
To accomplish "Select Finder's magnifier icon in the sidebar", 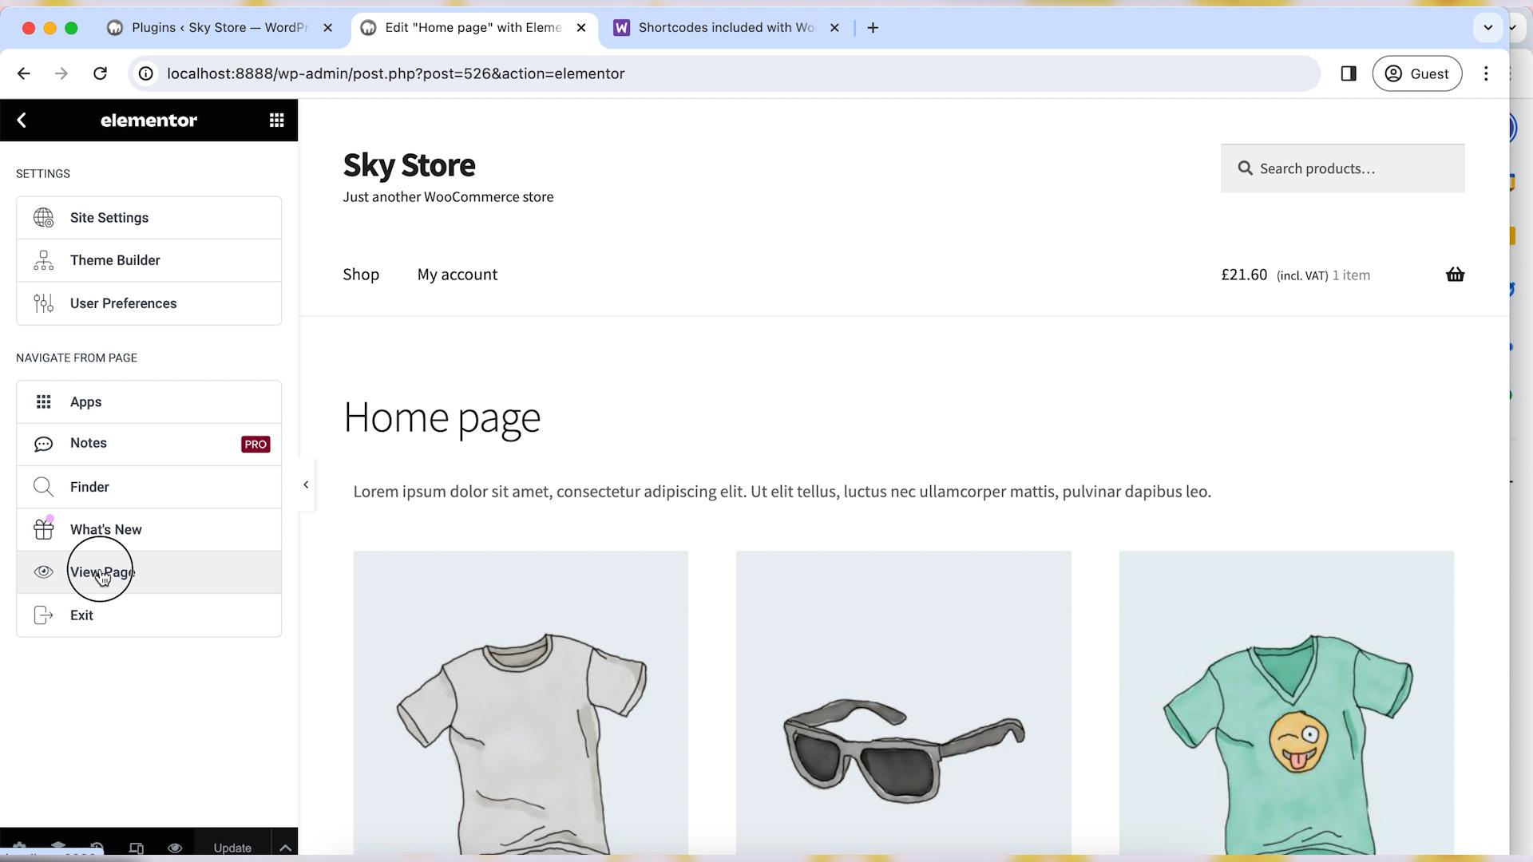I will tap(44, 487).
